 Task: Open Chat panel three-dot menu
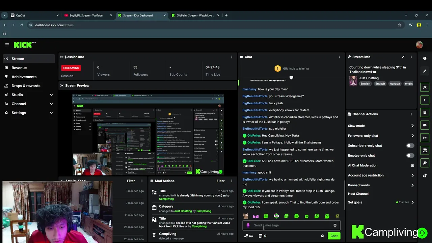click(x=340, y=57)
